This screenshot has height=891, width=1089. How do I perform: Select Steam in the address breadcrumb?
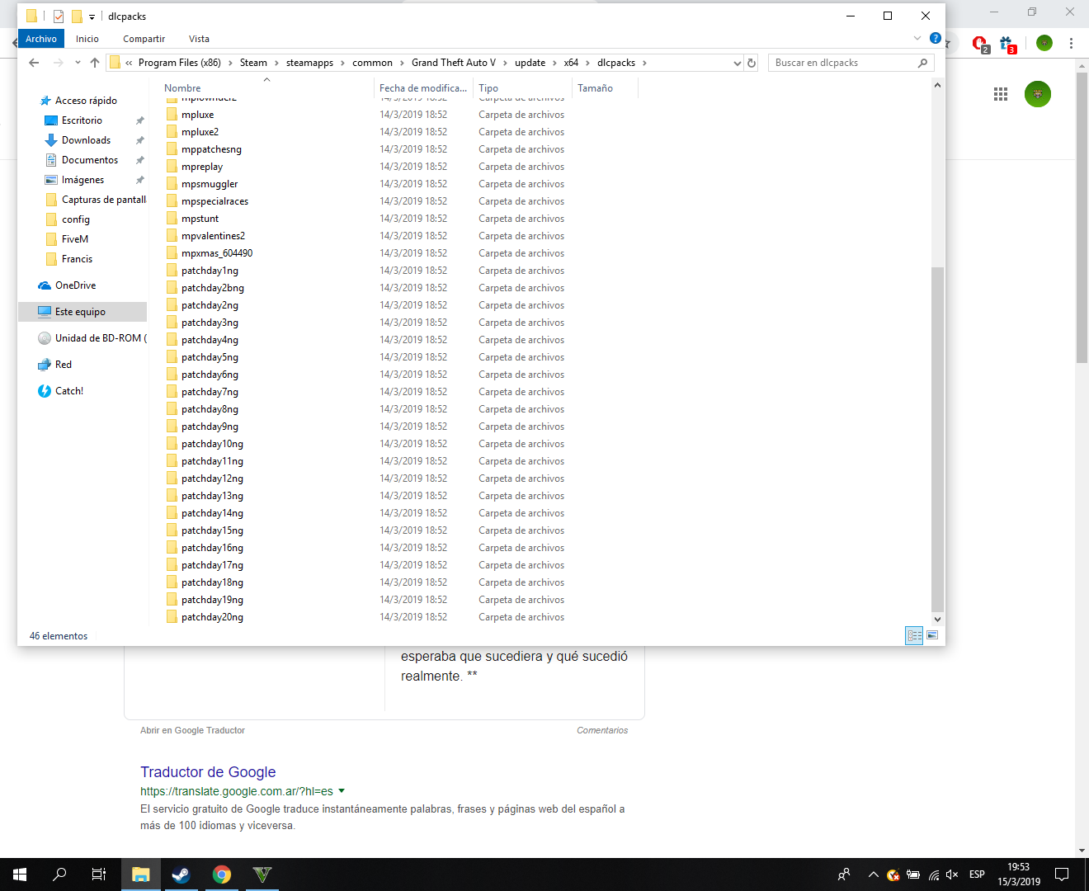[x=253, y=63]
